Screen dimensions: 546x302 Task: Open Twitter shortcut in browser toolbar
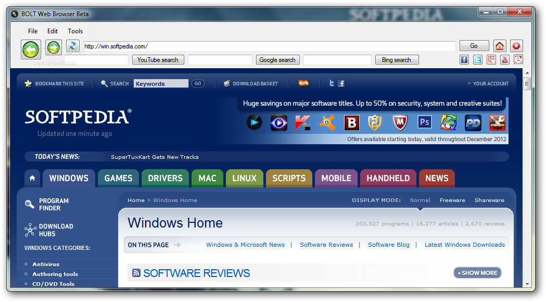click(x=478, y=59)
